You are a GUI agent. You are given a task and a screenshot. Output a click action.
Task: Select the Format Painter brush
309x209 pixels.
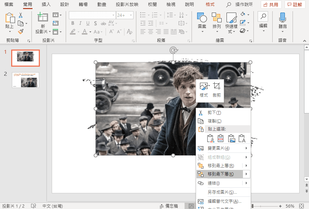click(x=21, y=31)
